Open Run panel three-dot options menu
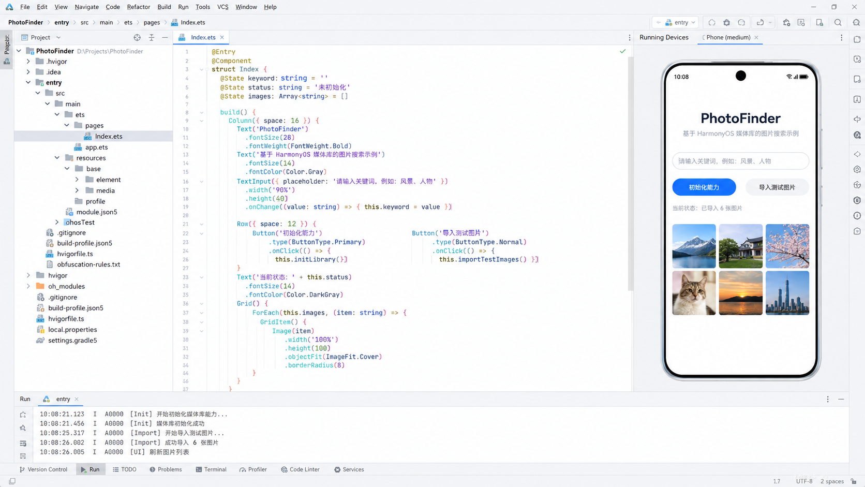865x487 pixels. pos(828,399)
